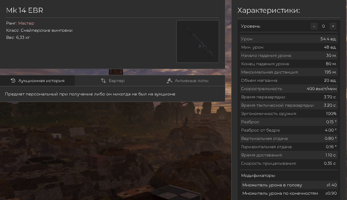Click the level value 0 field

[323, 26]
